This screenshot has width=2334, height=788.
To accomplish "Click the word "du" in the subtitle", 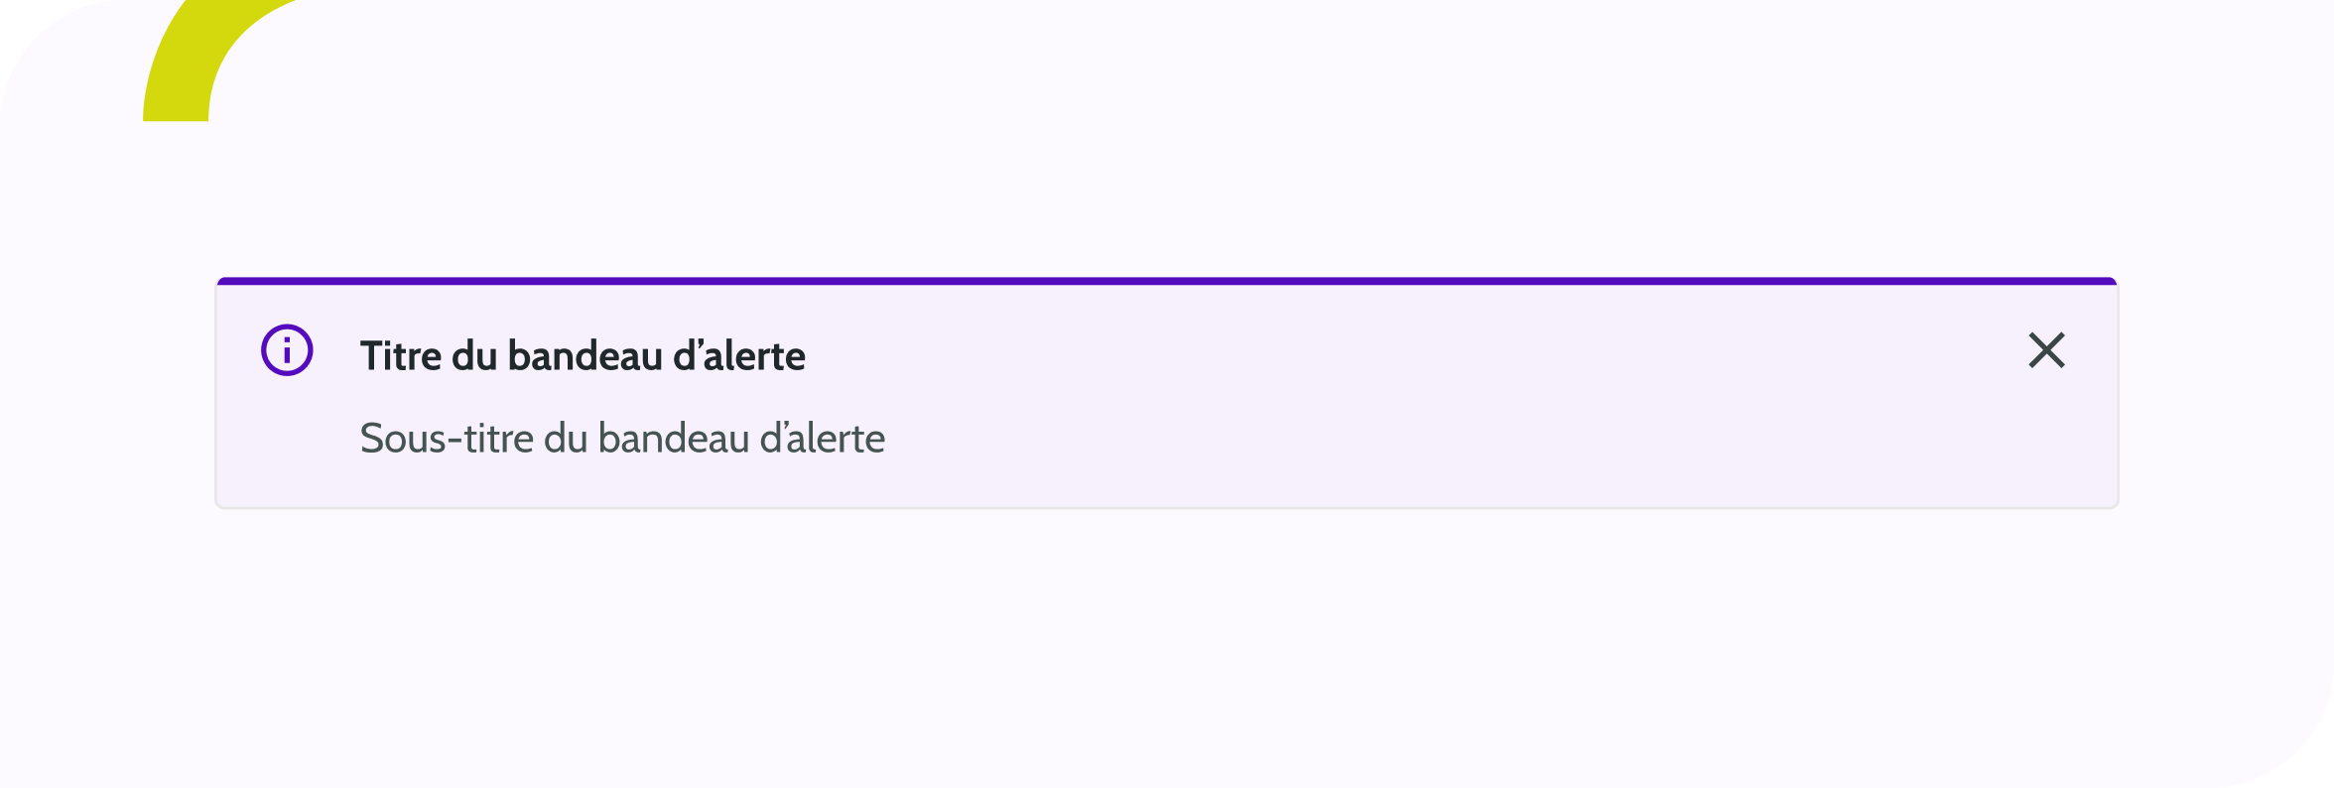I will pos(566,439).
